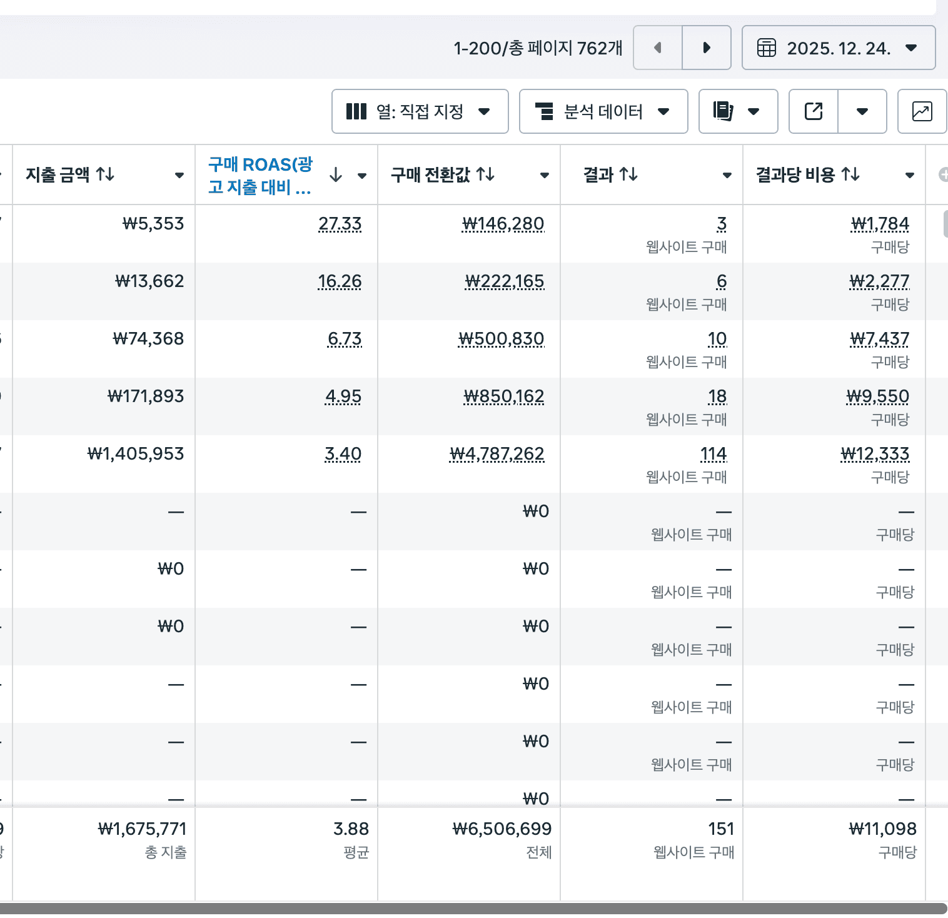Click conversion value ₩146,280

(x=503, y=224)
